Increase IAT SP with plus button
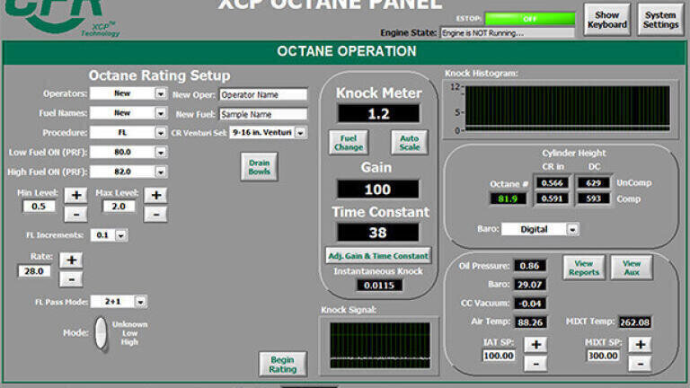Viewport: 690px width, 388px height. (535, 345)
